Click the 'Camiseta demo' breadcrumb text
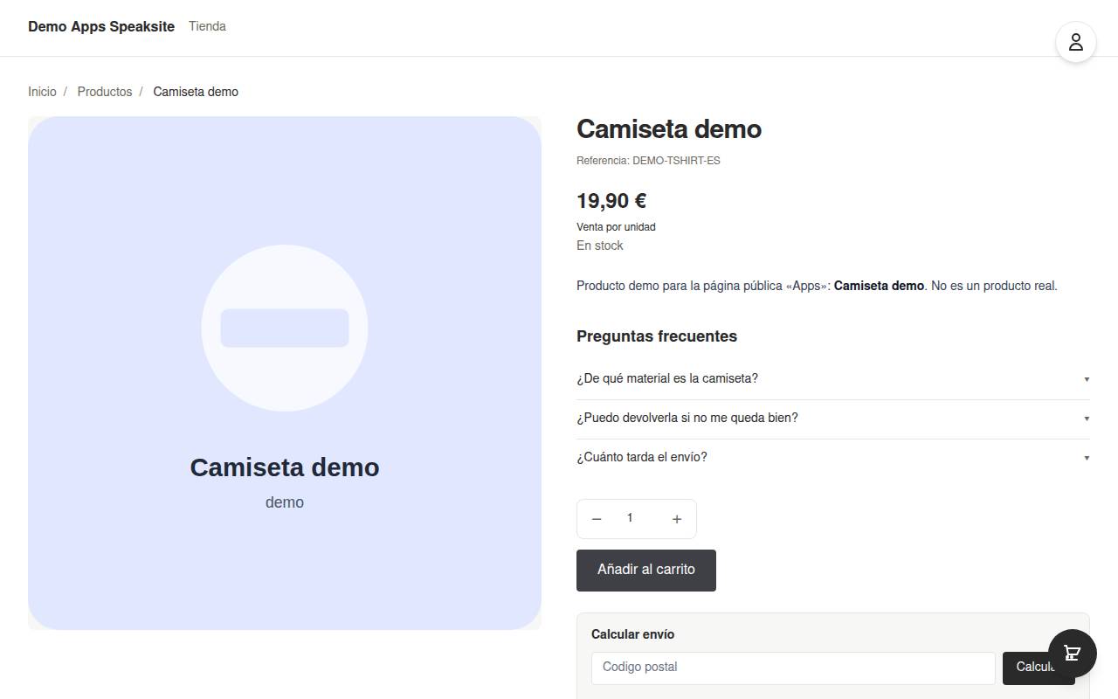Image resolution: width=1118 pixels, height=699 pixels. [196, 92]
